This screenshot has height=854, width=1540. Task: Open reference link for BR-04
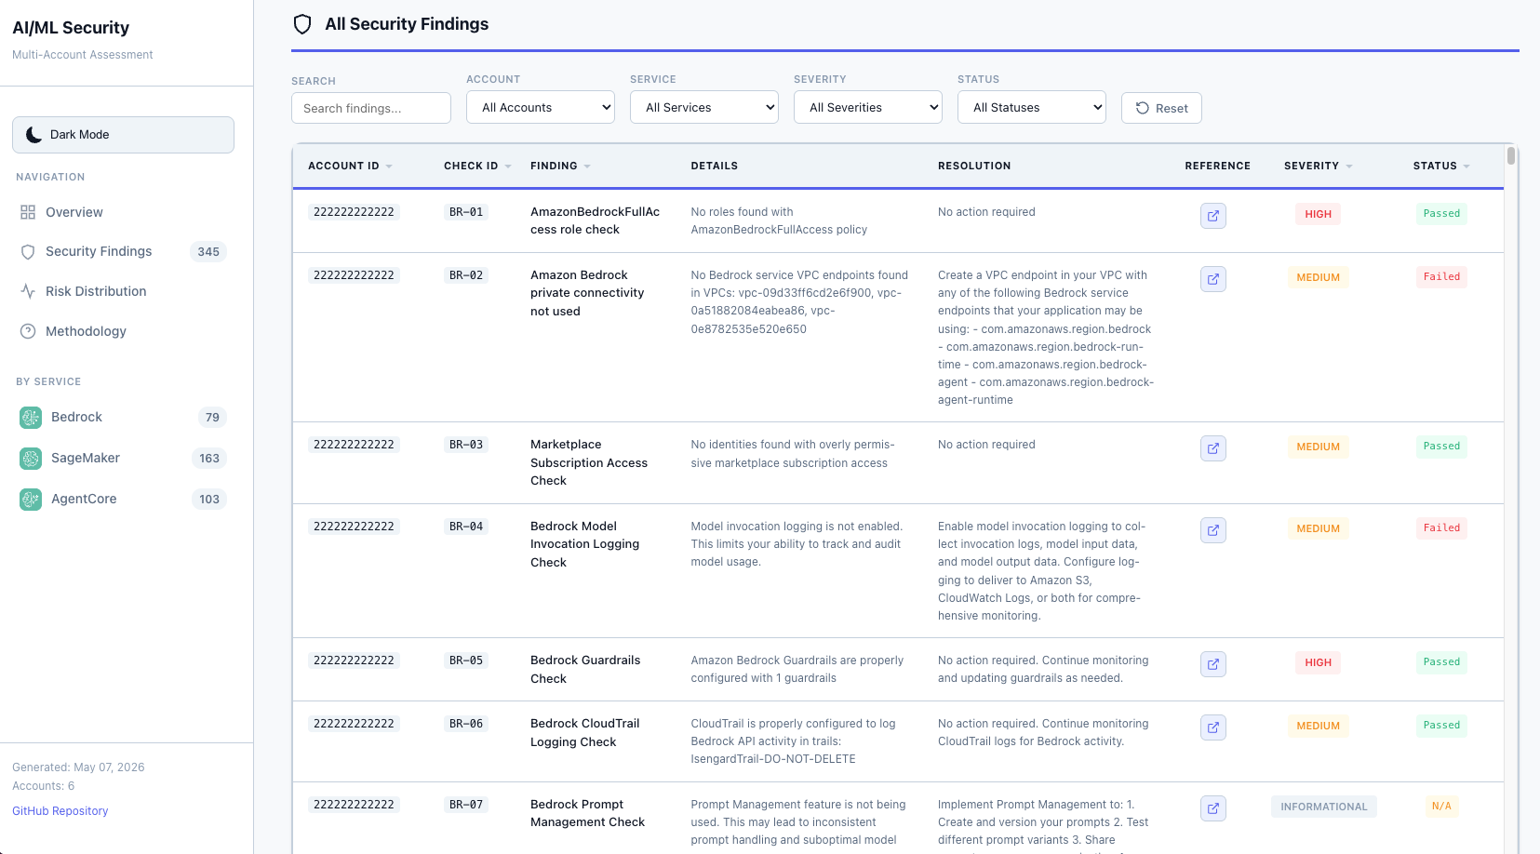coord(1212,530)
